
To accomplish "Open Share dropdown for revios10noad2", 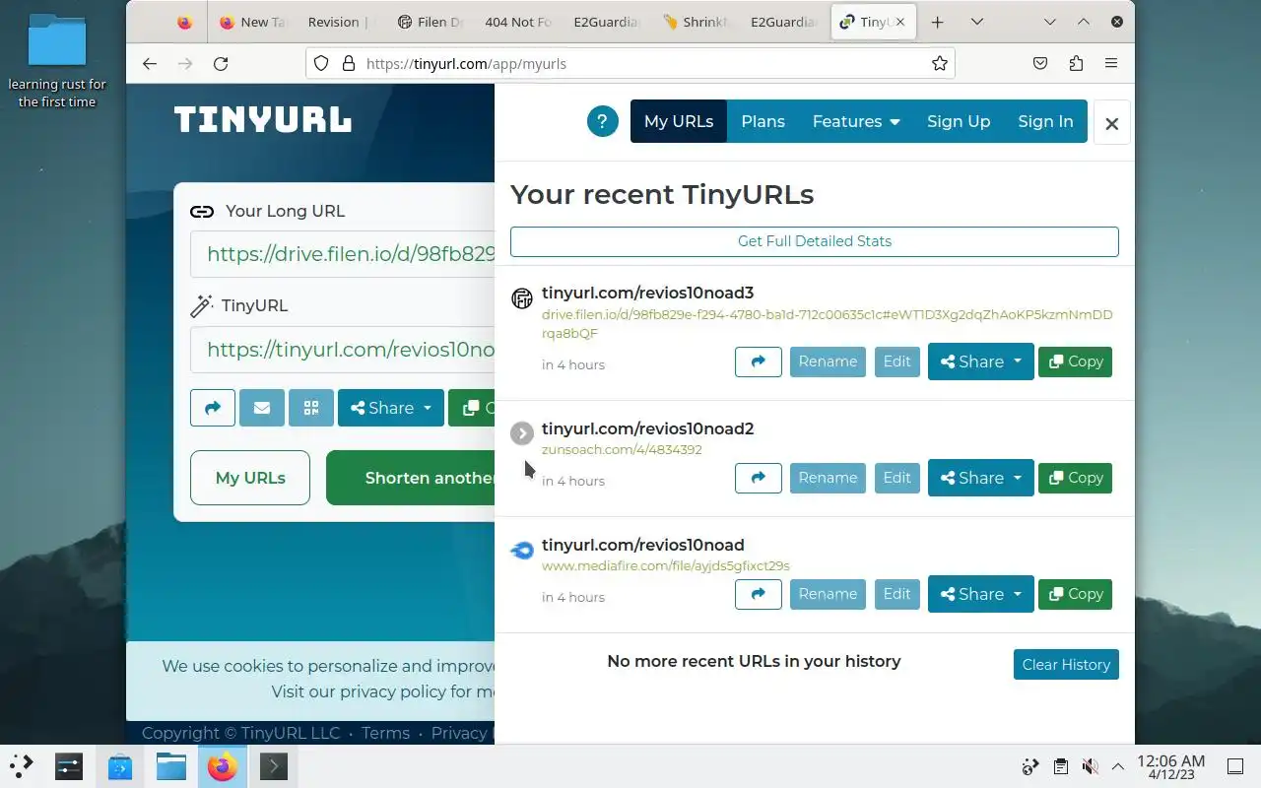I will 980,478.
